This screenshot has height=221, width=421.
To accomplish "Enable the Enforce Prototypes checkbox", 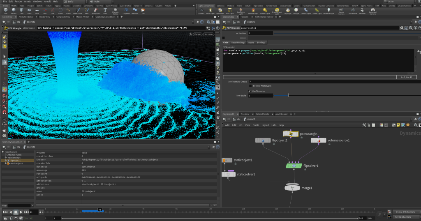I will (x=250, y=86).
